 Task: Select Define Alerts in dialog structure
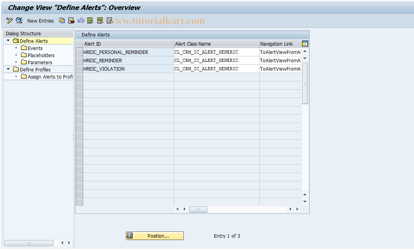tap(34, 41)
